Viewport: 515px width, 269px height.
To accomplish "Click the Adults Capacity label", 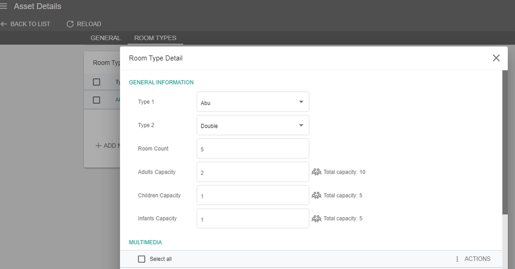I will (157, 172).
